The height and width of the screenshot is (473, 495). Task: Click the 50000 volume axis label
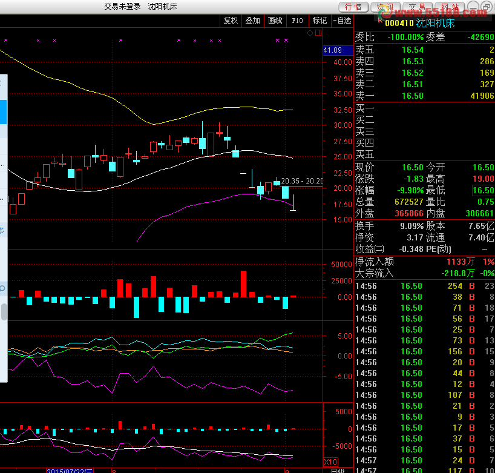point(341,265)
